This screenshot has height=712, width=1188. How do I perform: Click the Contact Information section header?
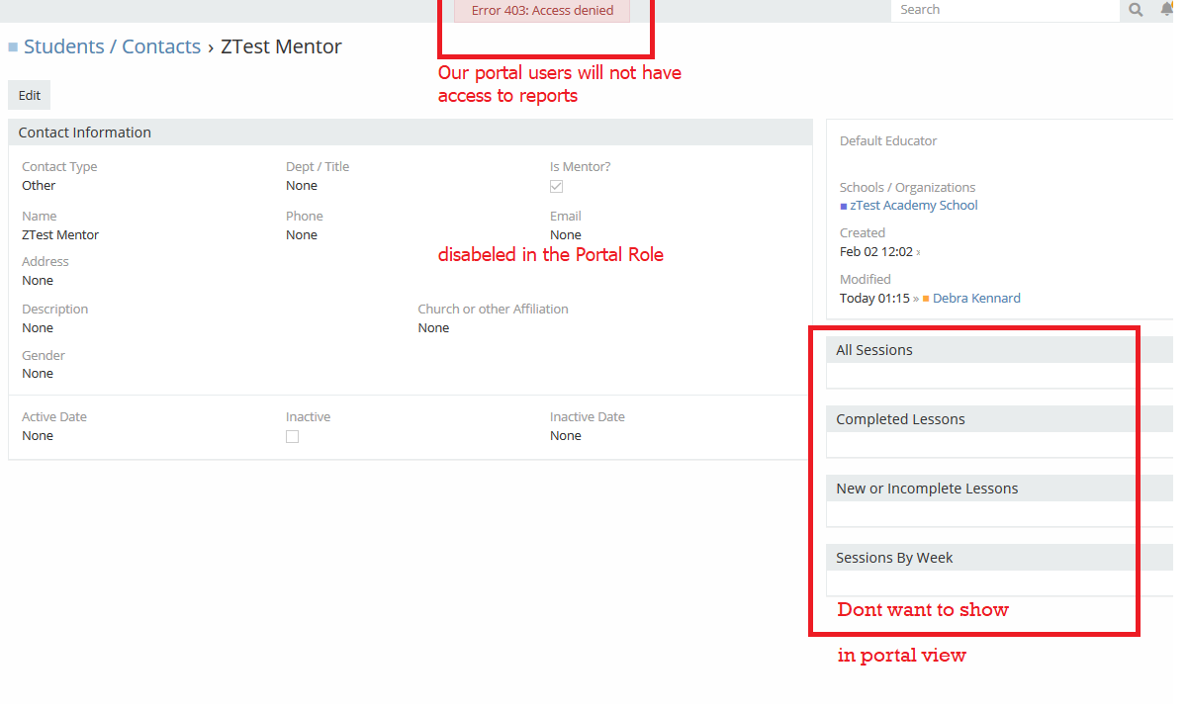point(85,133)
